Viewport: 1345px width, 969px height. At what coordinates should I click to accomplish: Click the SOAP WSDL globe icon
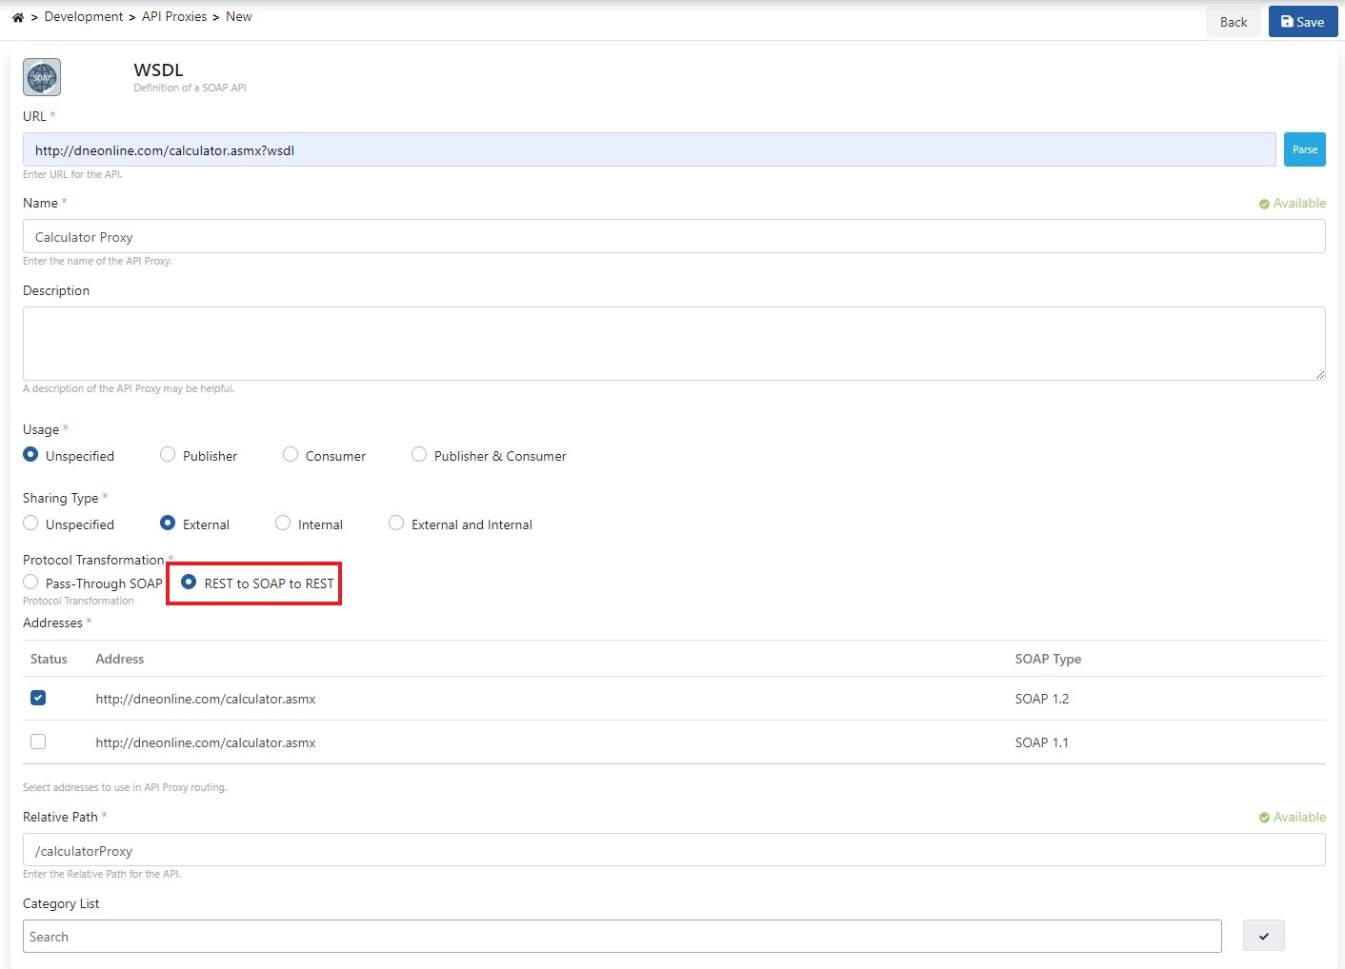tap(42, 77)
